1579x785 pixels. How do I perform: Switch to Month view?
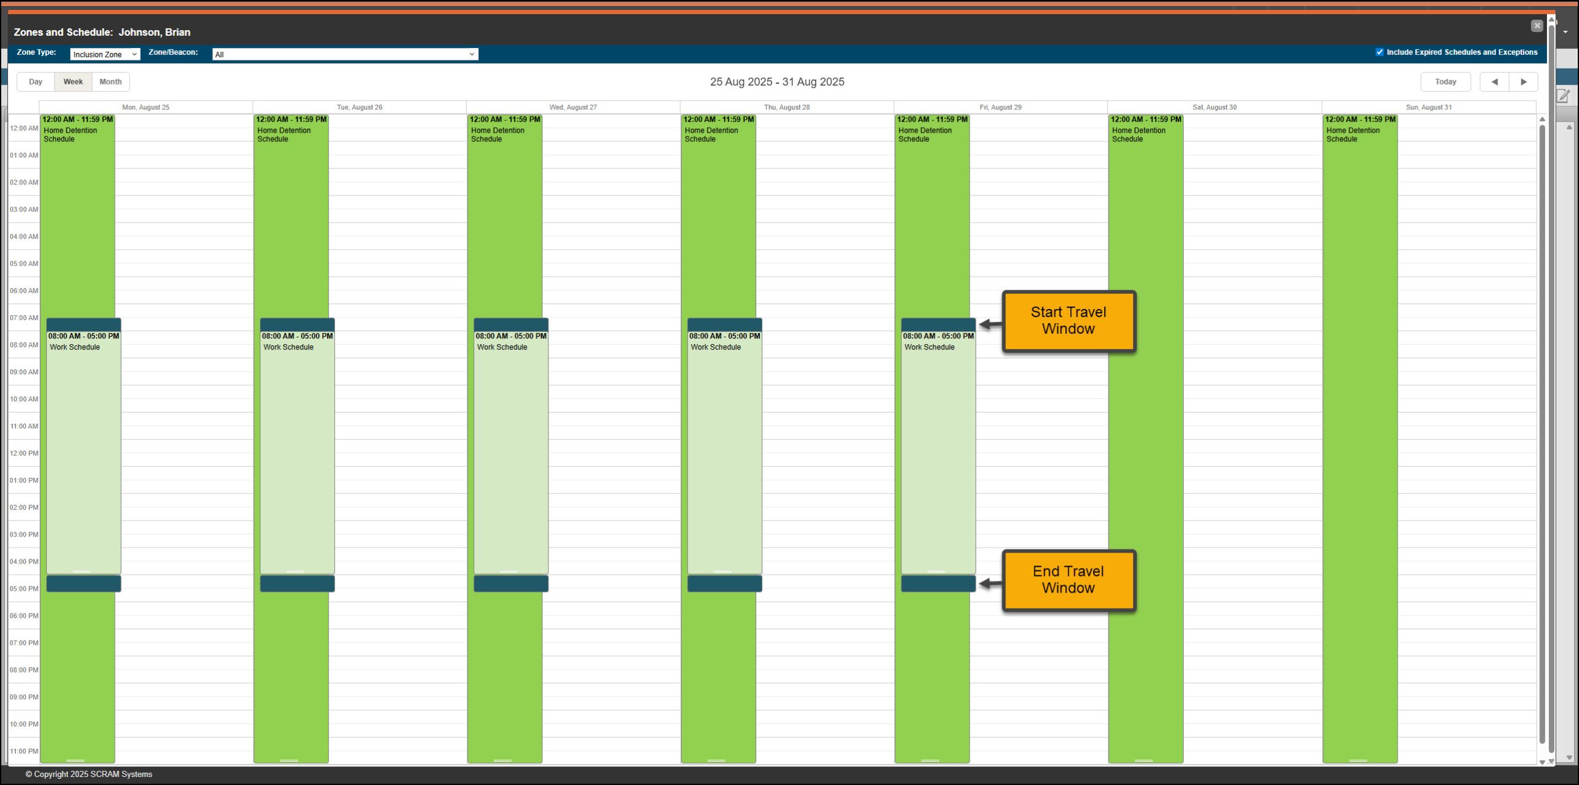tap(110, 82)
